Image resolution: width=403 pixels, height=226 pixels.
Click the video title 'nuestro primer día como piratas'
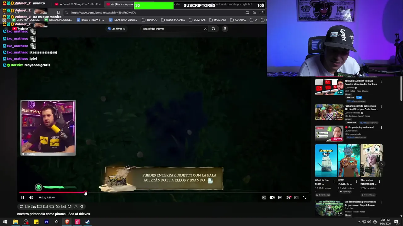[54, 214]
